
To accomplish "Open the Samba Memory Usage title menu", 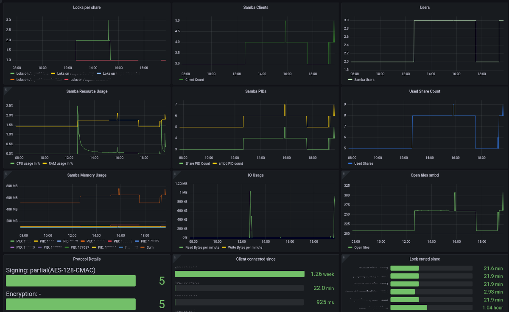I will tap(87, 175).
